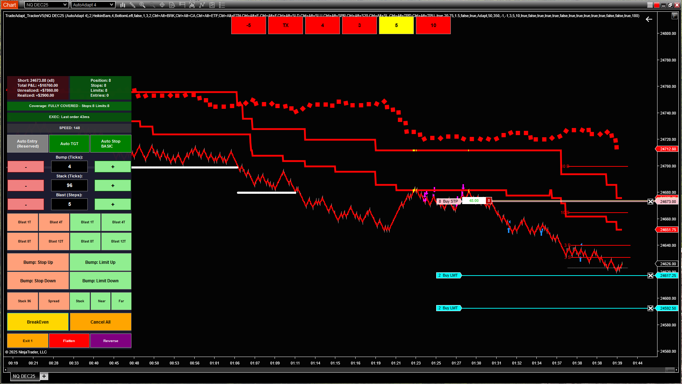The height and width of the screenshot is (384, 682).
Task: Open the chart properties list icon
Action: pos(222,5)
